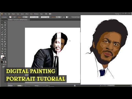132x99 pixels.
Task: Click the Opacity panel link label
Action: pos(53,17)
